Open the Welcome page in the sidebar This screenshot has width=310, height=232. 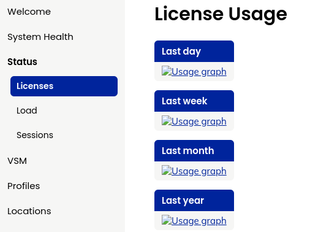[29, 12]
